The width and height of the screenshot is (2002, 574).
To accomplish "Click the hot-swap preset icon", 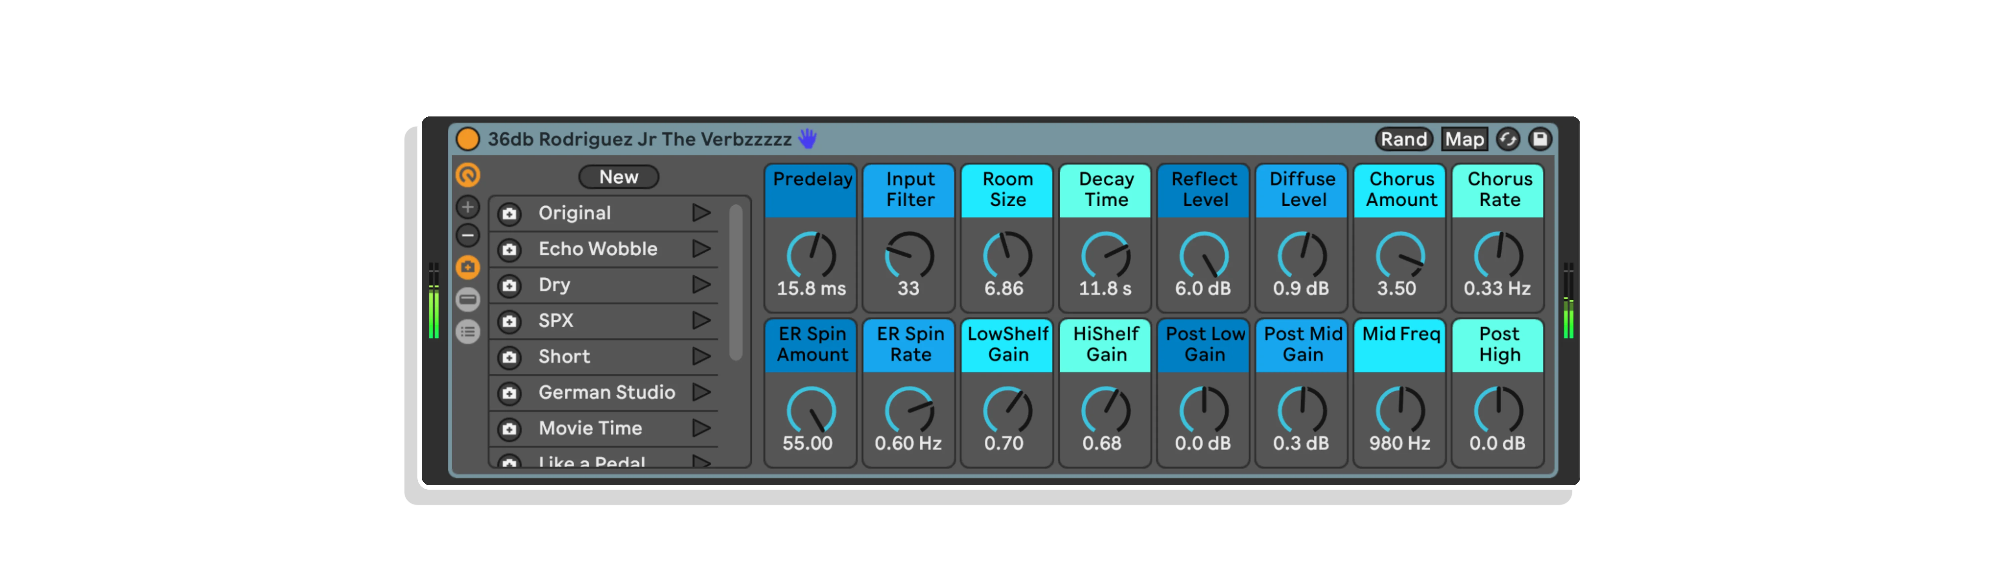I will click(1508, 139).
